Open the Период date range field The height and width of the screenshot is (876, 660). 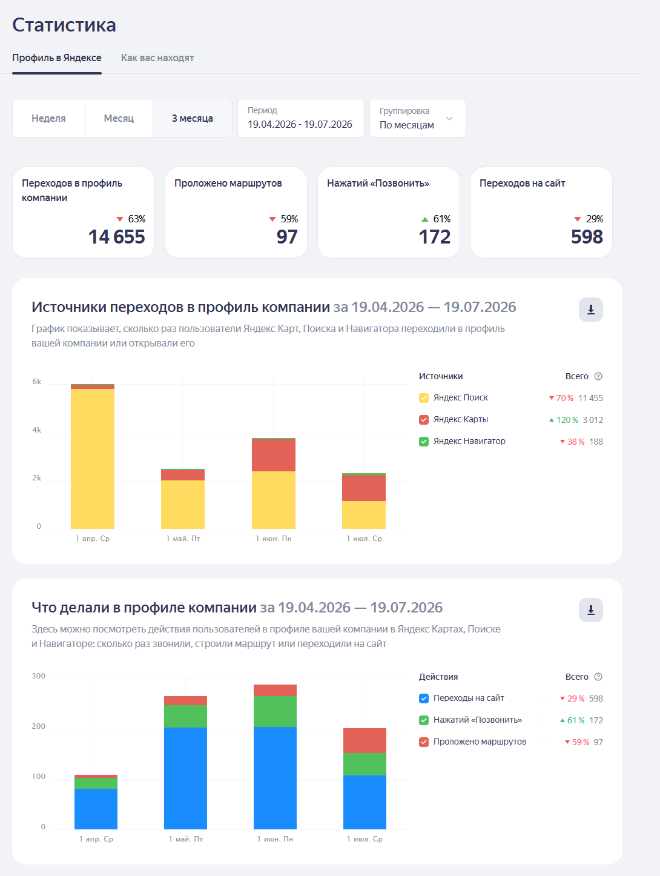[x=301, y=118]
